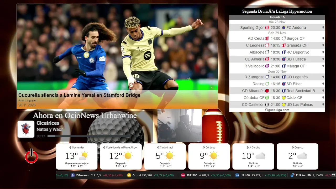Click the Ethereum price 2.916,3
The image size is (336, 189).
point(96,175)
